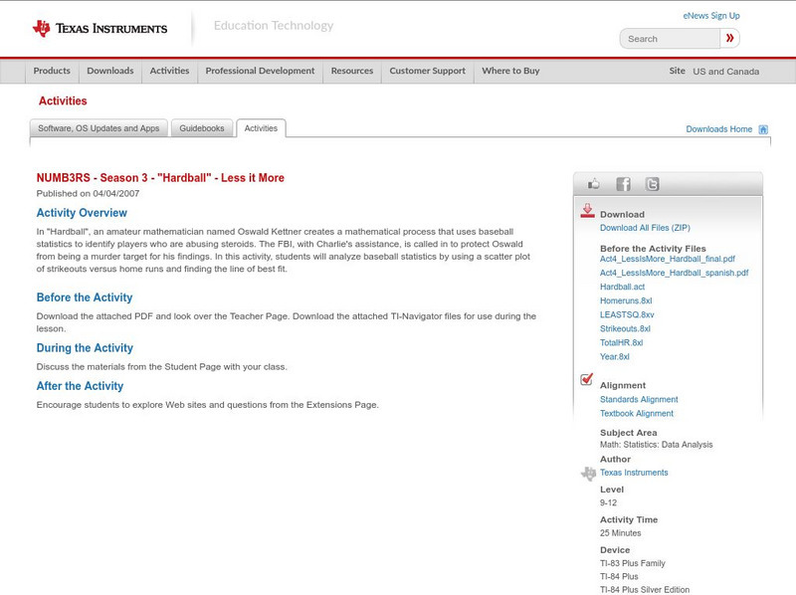Download Act4_LessIsMore_Hardball_spanish.pdf
Screen dimensions: 796x595
pos(675,273)
